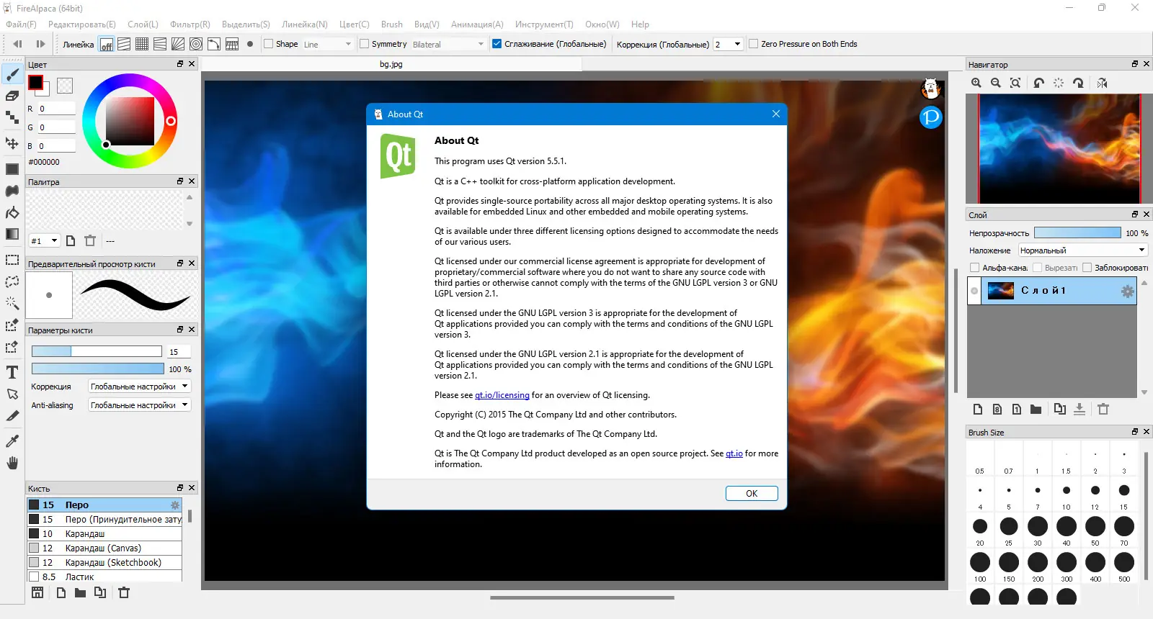
Task: Switch to the bg.jpg document tab
Action: (x=391, y=64)
